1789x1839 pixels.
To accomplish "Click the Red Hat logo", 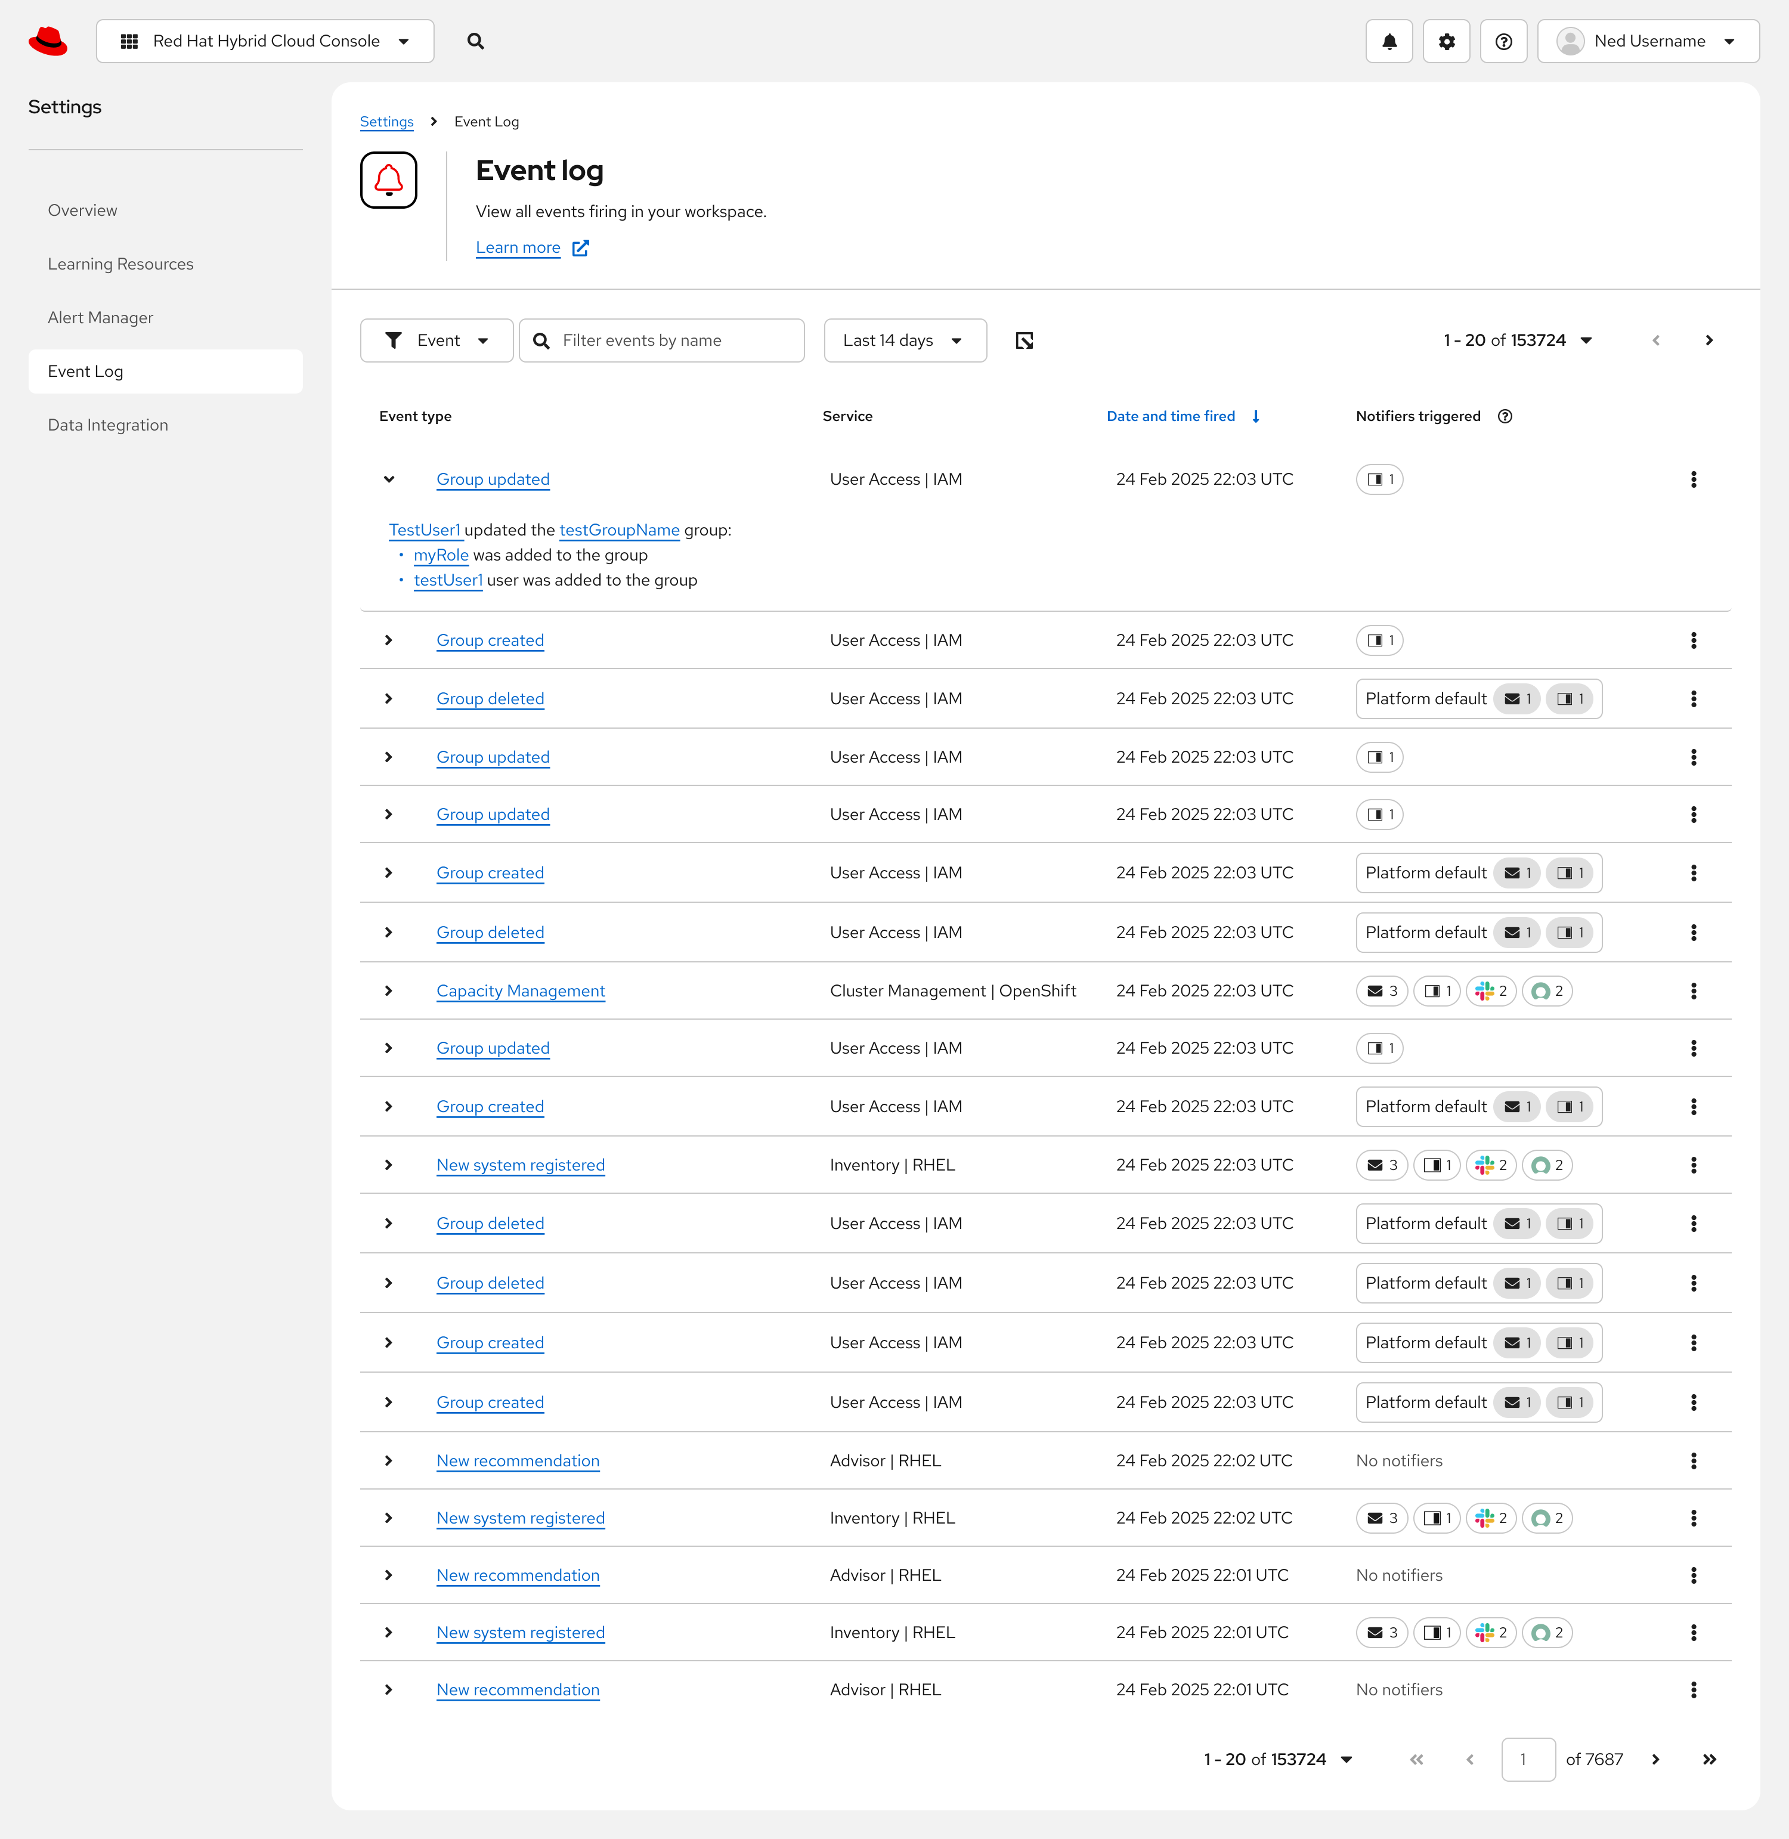I will pos(48,41).
